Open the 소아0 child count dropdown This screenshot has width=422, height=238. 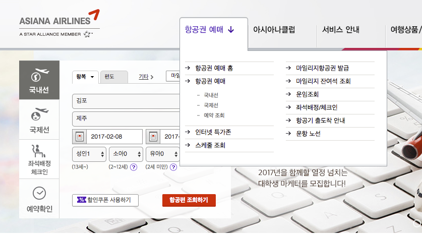click(x=126, y=154)
